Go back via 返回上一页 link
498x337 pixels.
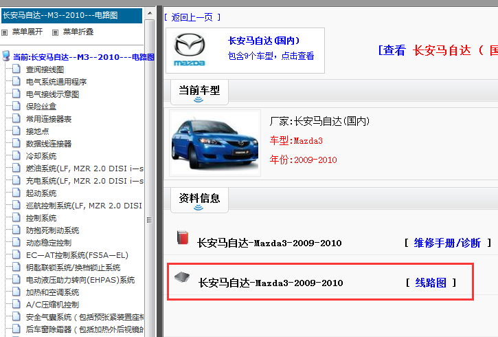pyautogui.click(x=192, y=17)
